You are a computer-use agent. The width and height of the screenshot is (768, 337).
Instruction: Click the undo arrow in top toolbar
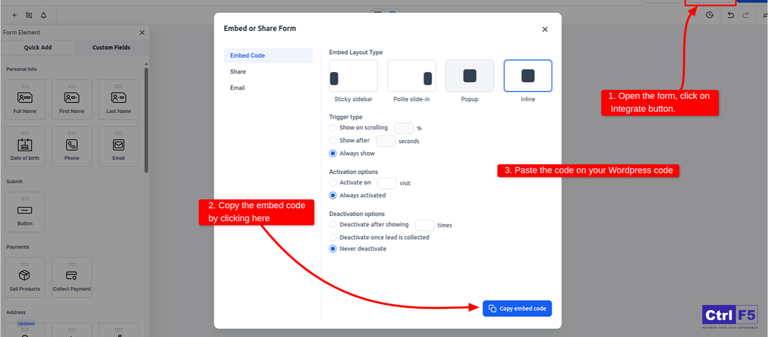(730, 15)
